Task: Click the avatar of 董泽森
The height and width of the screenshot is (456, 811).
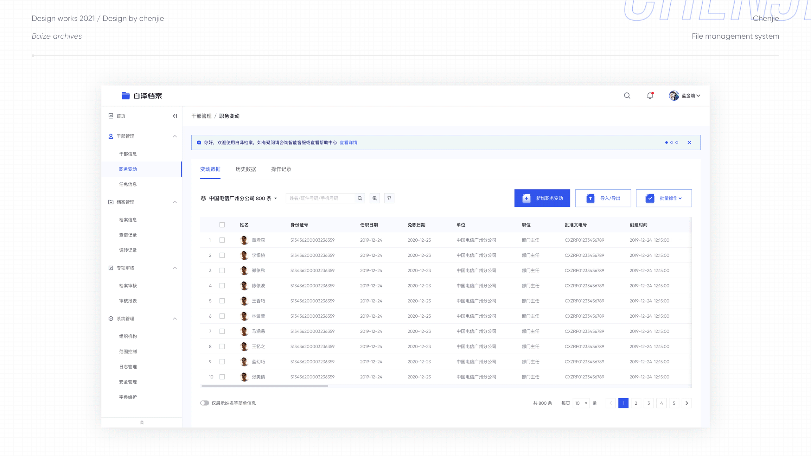Action: (x=244, y=240)
